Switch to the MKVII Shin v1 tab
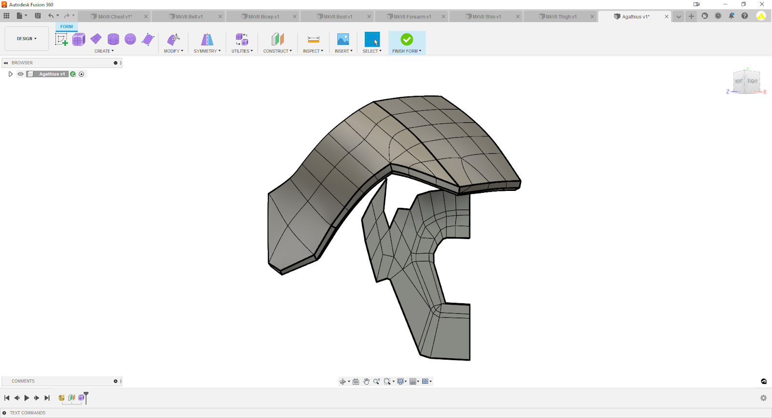The height and width of the screenshot is (418, 772). pos(486,16)
